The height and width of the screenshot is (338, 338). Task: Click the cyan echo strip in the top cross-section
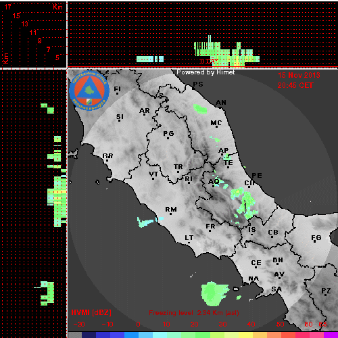(x=150, y=59)
